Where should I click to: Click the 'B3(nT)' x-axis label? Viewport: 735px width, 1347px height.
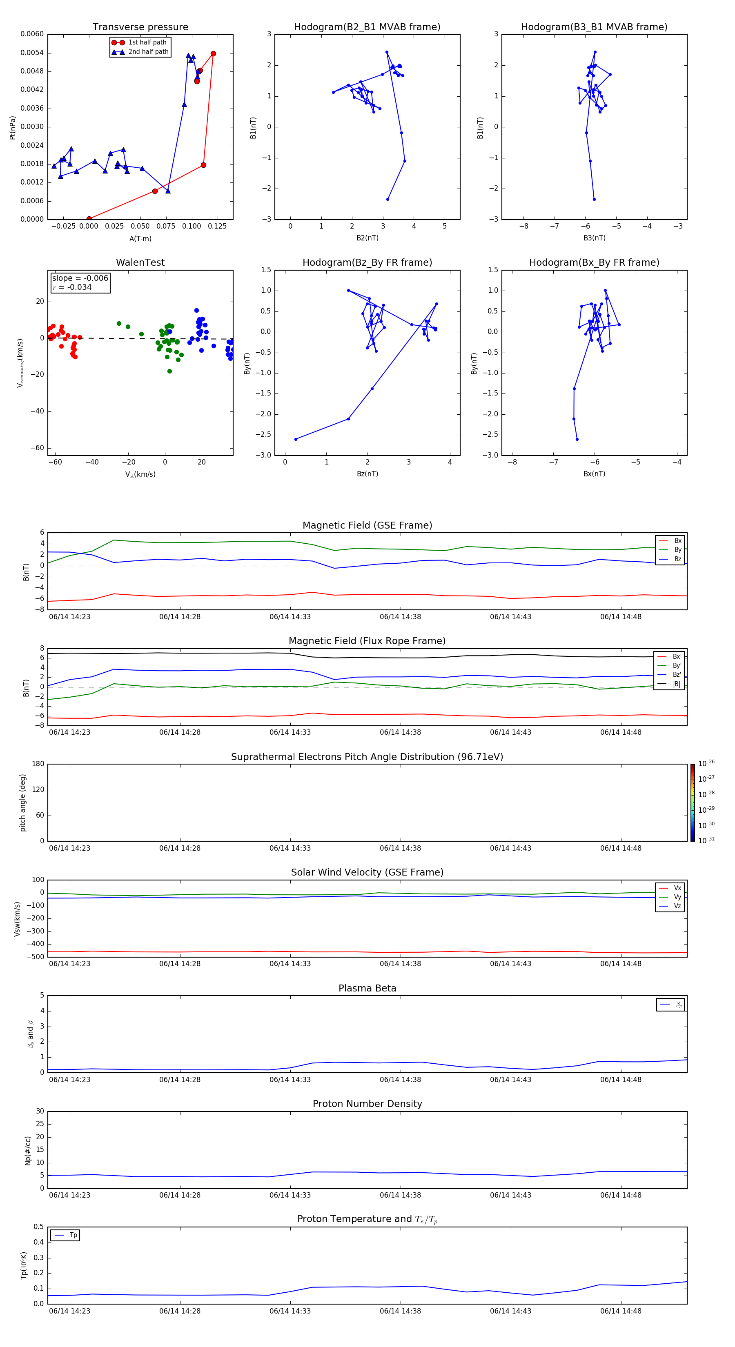click(x=594, y=238)
